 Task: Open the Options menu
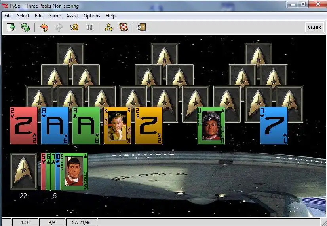[x=92, y=16]
